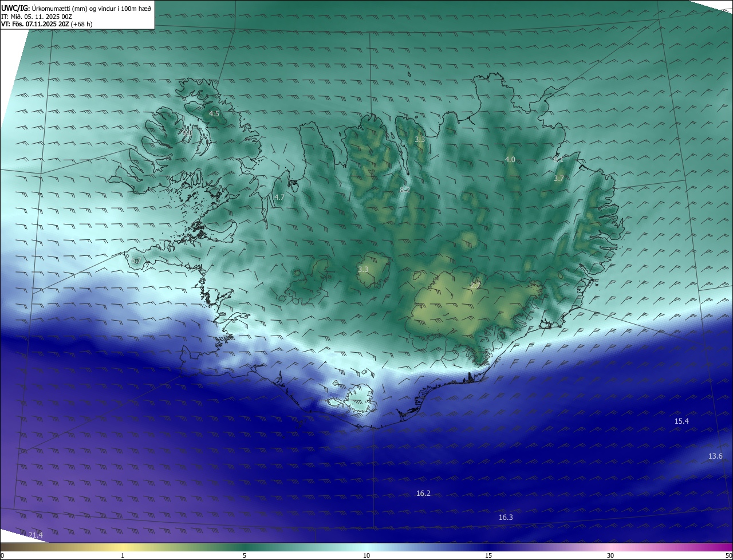Select the 13.6 value label
Screen dimensions: 733x560
click(x=715, y=456)
